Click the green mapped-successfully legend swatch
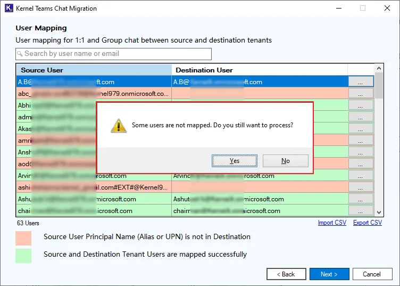 (x=23, y=256)
